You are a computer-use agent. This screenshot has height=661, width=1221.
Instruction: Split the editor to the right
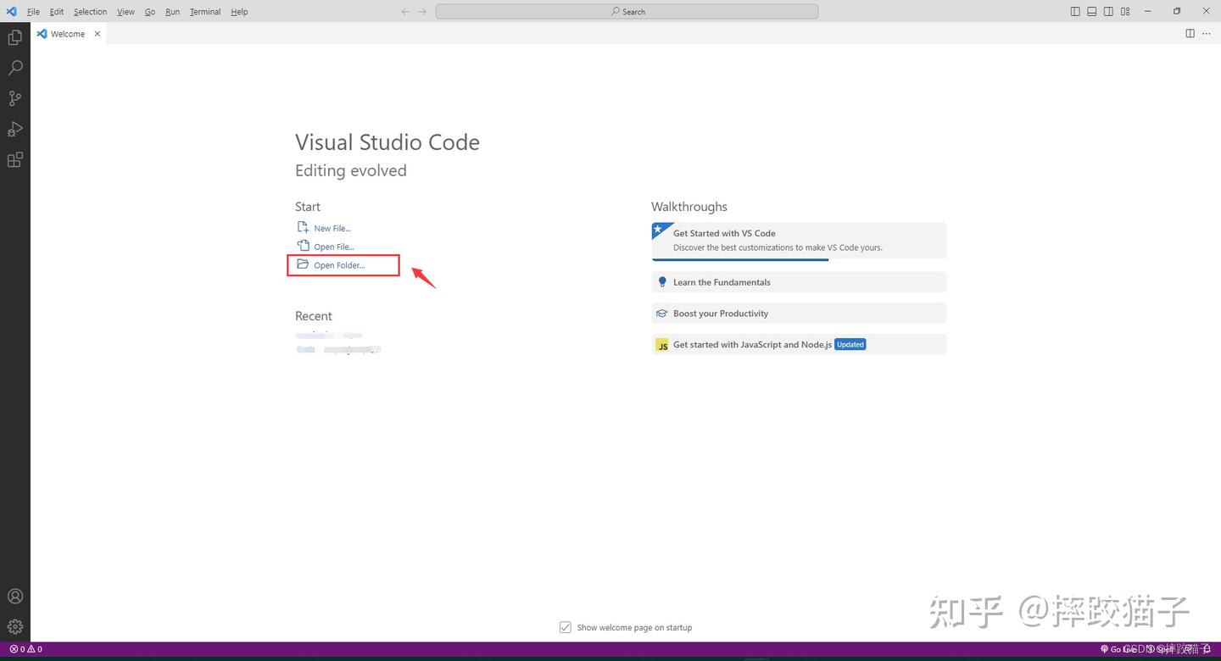click(1190, 34)
